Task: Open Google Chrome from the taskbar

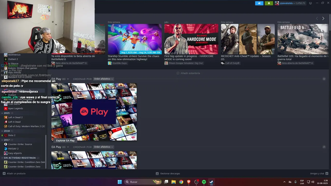Action: coord(181,182)
